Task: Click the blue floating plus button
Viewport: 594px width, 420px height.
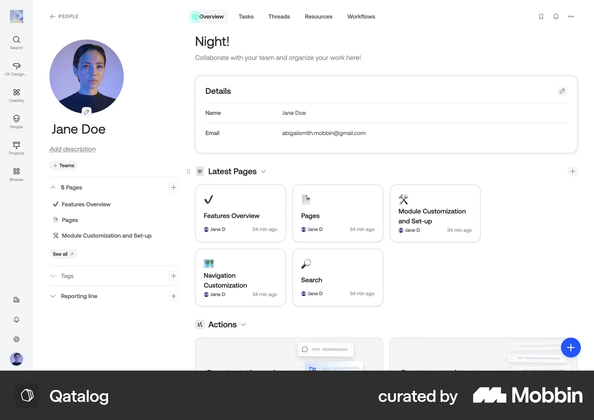Action: click(571, 348)
